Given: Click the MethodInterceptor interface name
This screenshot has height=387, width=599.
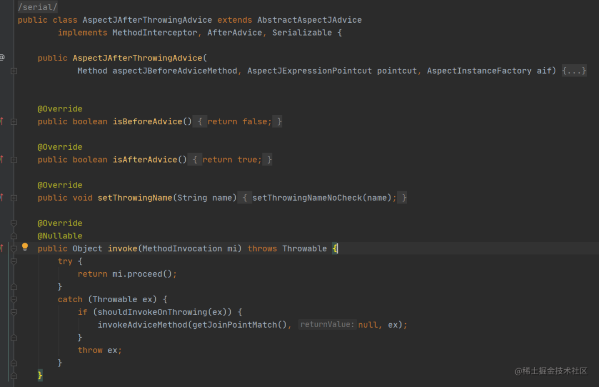Looking at the screenshot, I should 155,33.
